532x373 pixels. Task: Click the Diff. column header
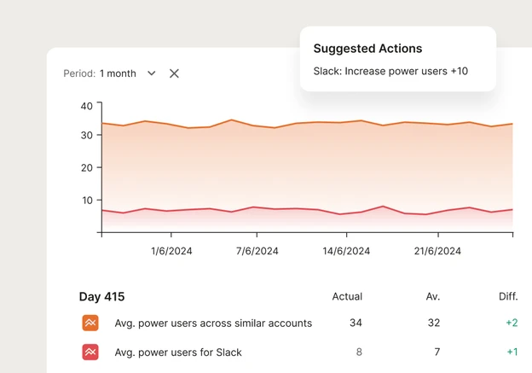[508, 296]
